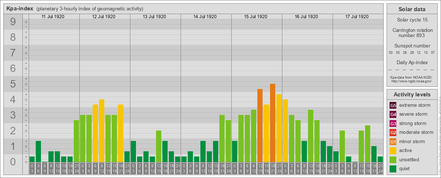
Task: Click the G4 severe storm legend icon
Action: [x=393, y=115]
